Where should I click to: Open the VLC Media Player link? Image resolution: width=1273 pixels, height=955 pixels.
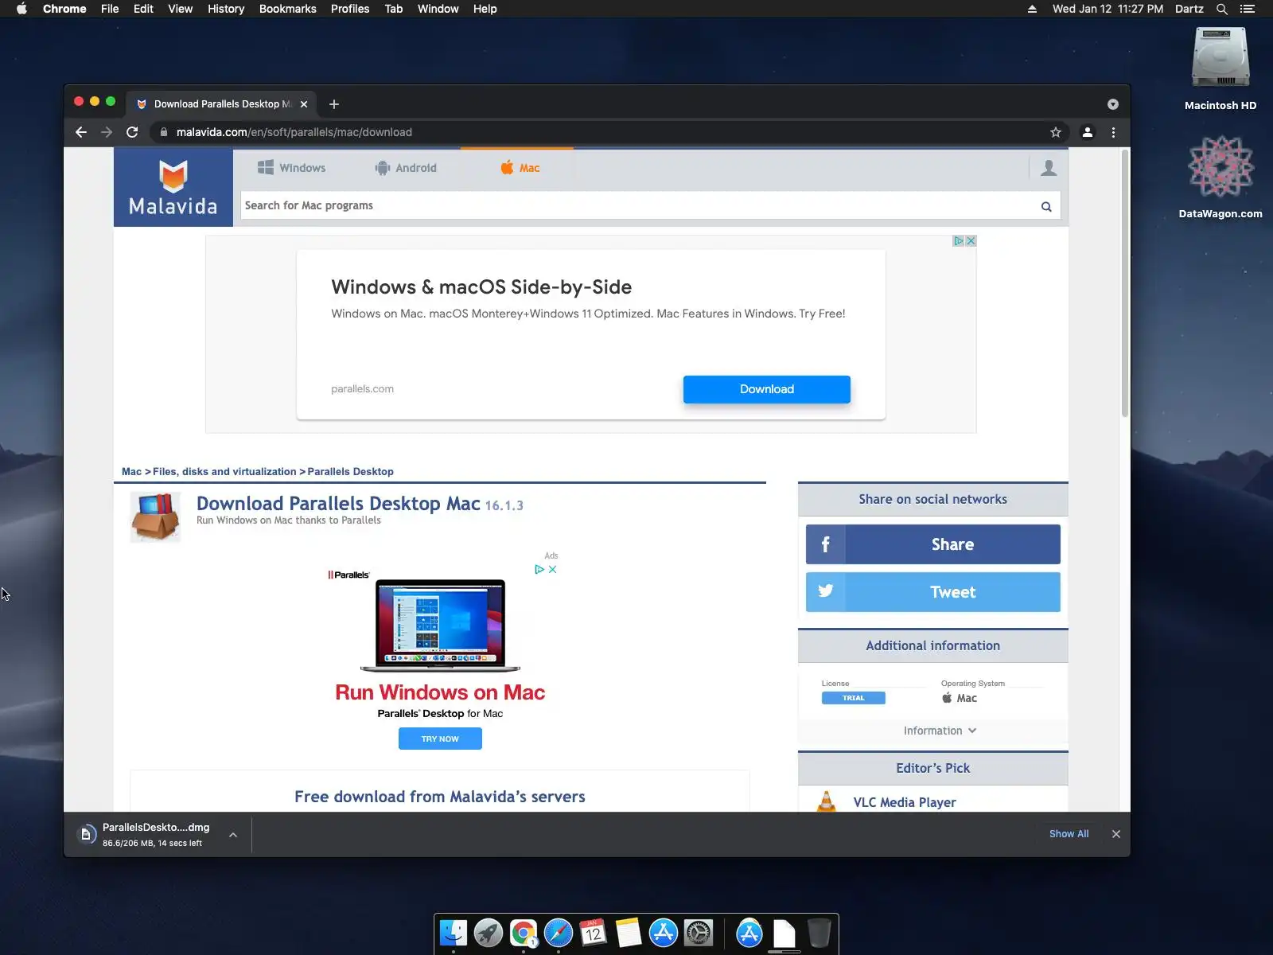[x=905, y=802]
